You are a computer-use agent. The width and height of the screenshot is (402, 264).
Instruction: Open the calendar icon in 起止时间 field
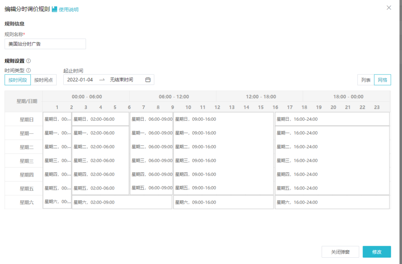[148, 80]
